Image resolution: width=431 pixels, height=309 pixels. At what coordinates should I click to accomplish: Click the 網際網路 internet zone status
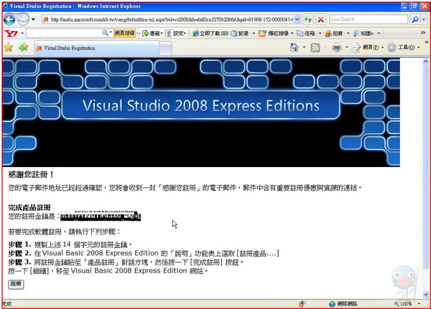343,304
